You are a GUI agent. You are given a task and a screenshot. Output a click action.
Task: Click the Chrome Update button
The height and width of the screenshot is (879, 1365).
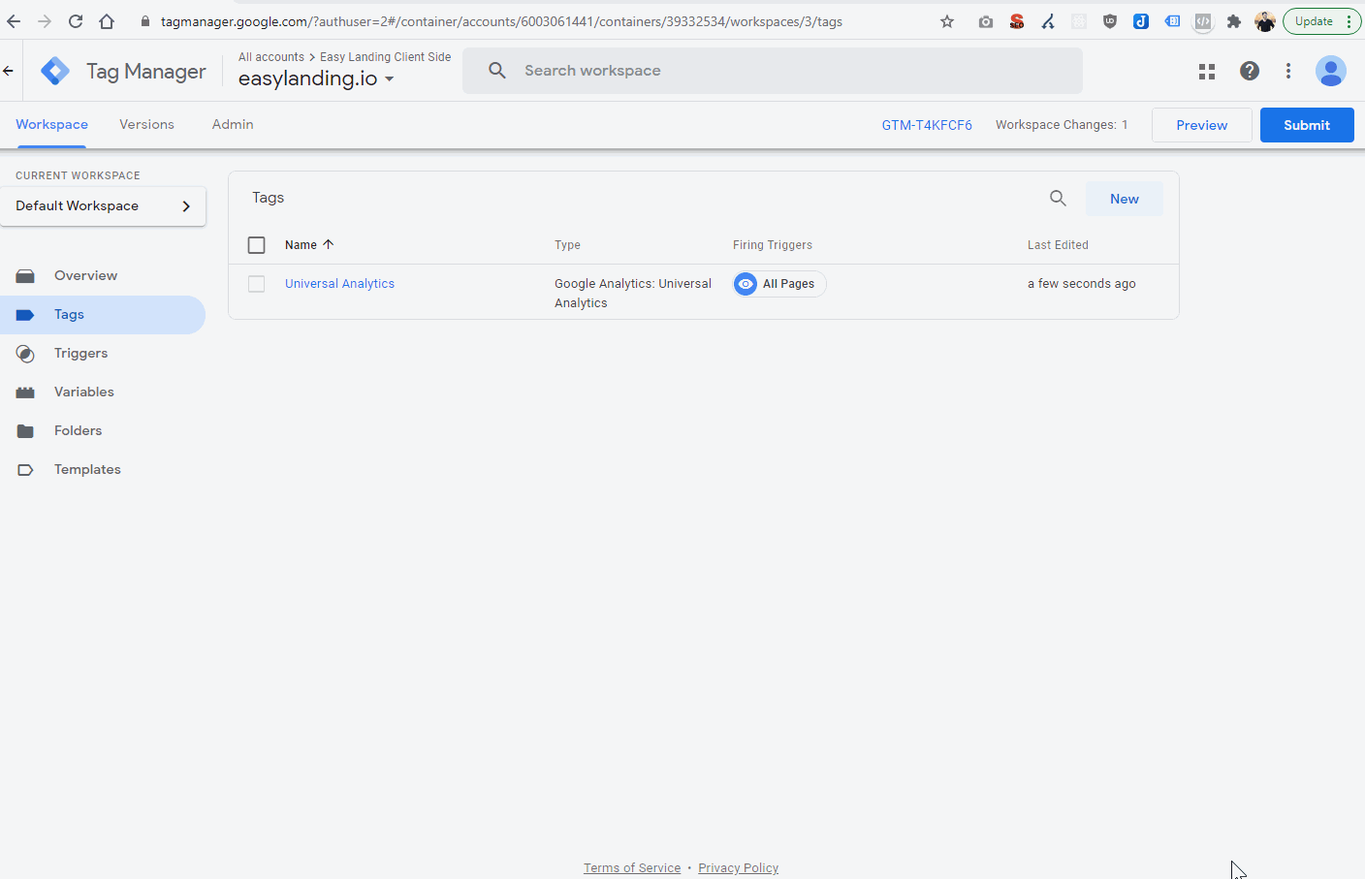click(x=1322, y=21)
